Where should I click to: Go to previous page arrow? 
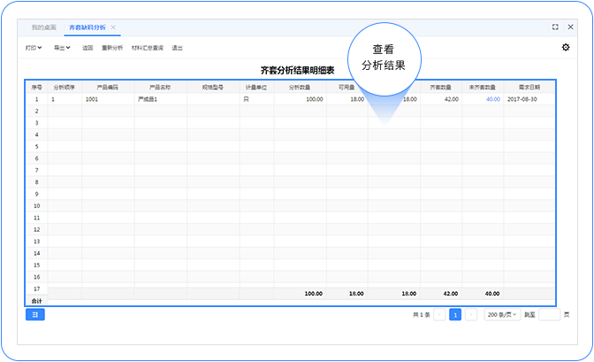click(x=439, y=314)
